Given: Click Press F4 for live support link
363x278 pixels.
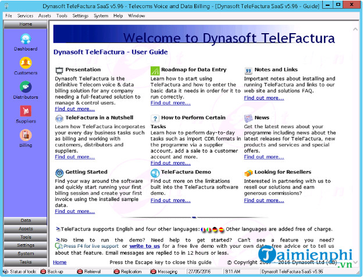Looking at the screenshot, I should [91, 246].
